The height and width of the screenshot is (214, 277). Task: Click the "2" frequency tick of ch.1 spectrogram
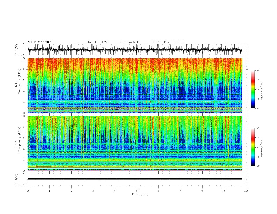pos(25,102)
